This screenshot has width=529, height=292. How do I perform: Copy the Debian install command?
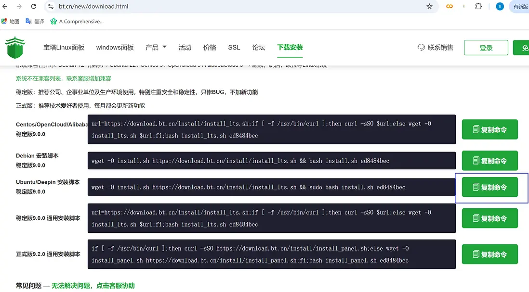pos(490,161)
